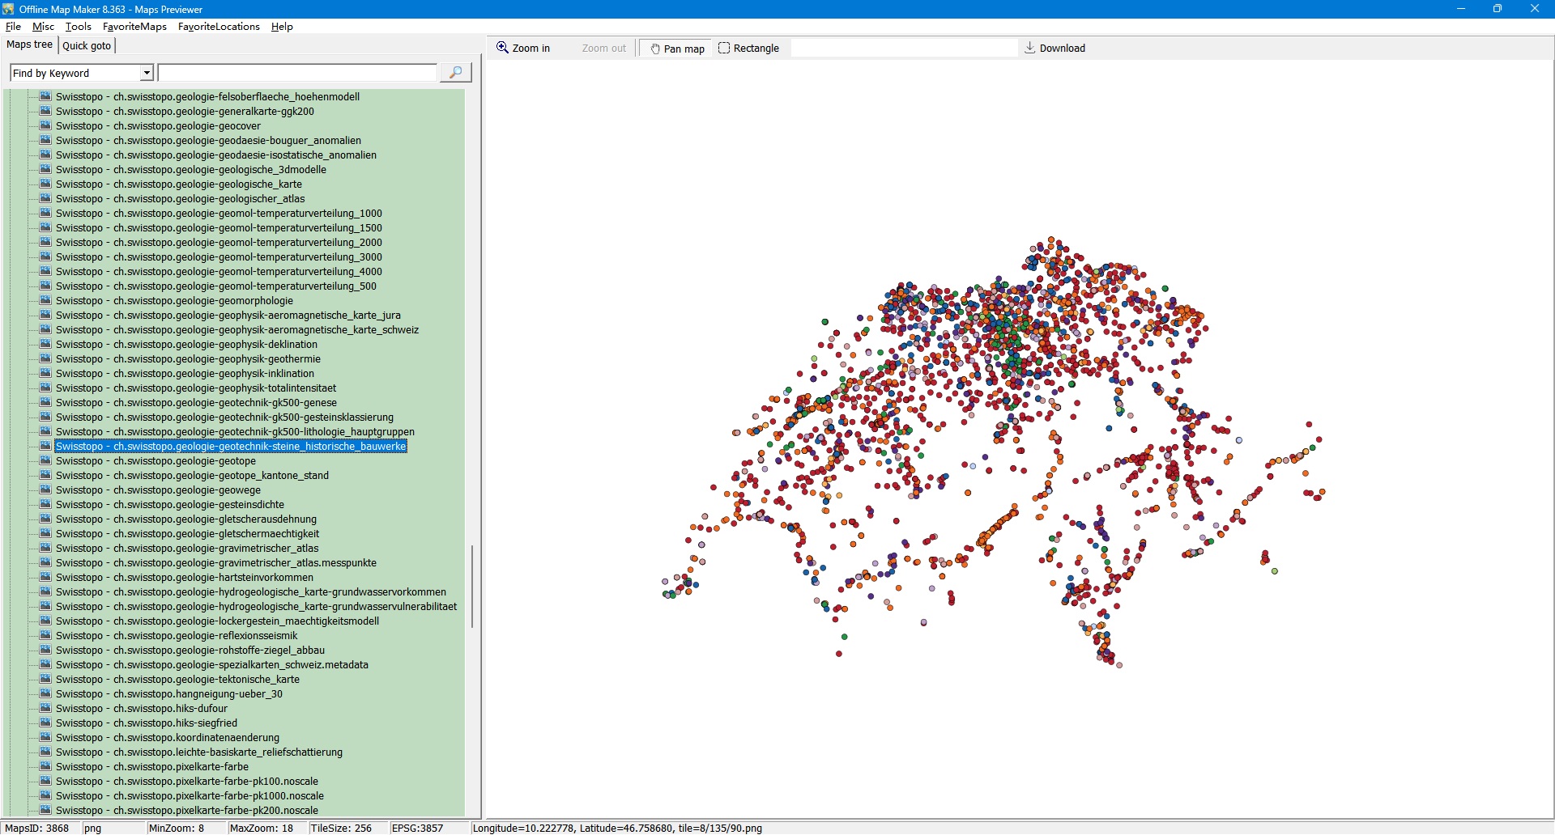Select geologie-tektonische_karte map entry
This screenshot has height=835, width=1555.
click(x=177, y=680)
